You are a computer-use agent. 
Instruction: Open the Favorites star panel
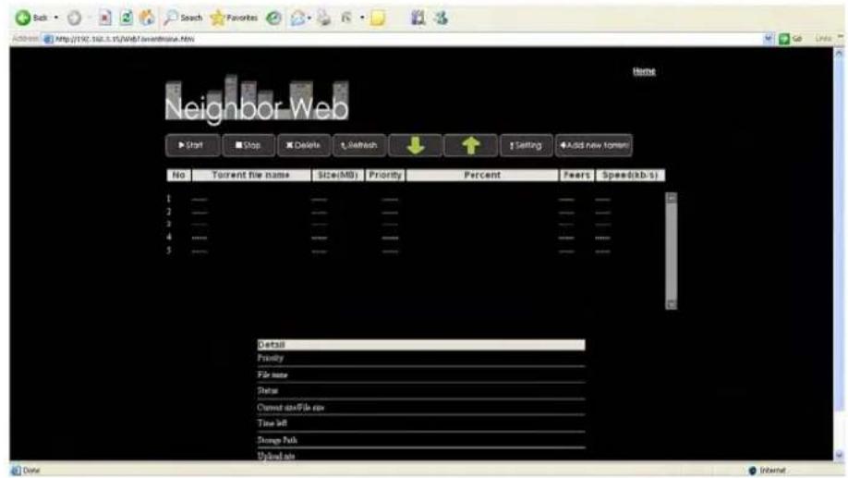coord(234,18)
